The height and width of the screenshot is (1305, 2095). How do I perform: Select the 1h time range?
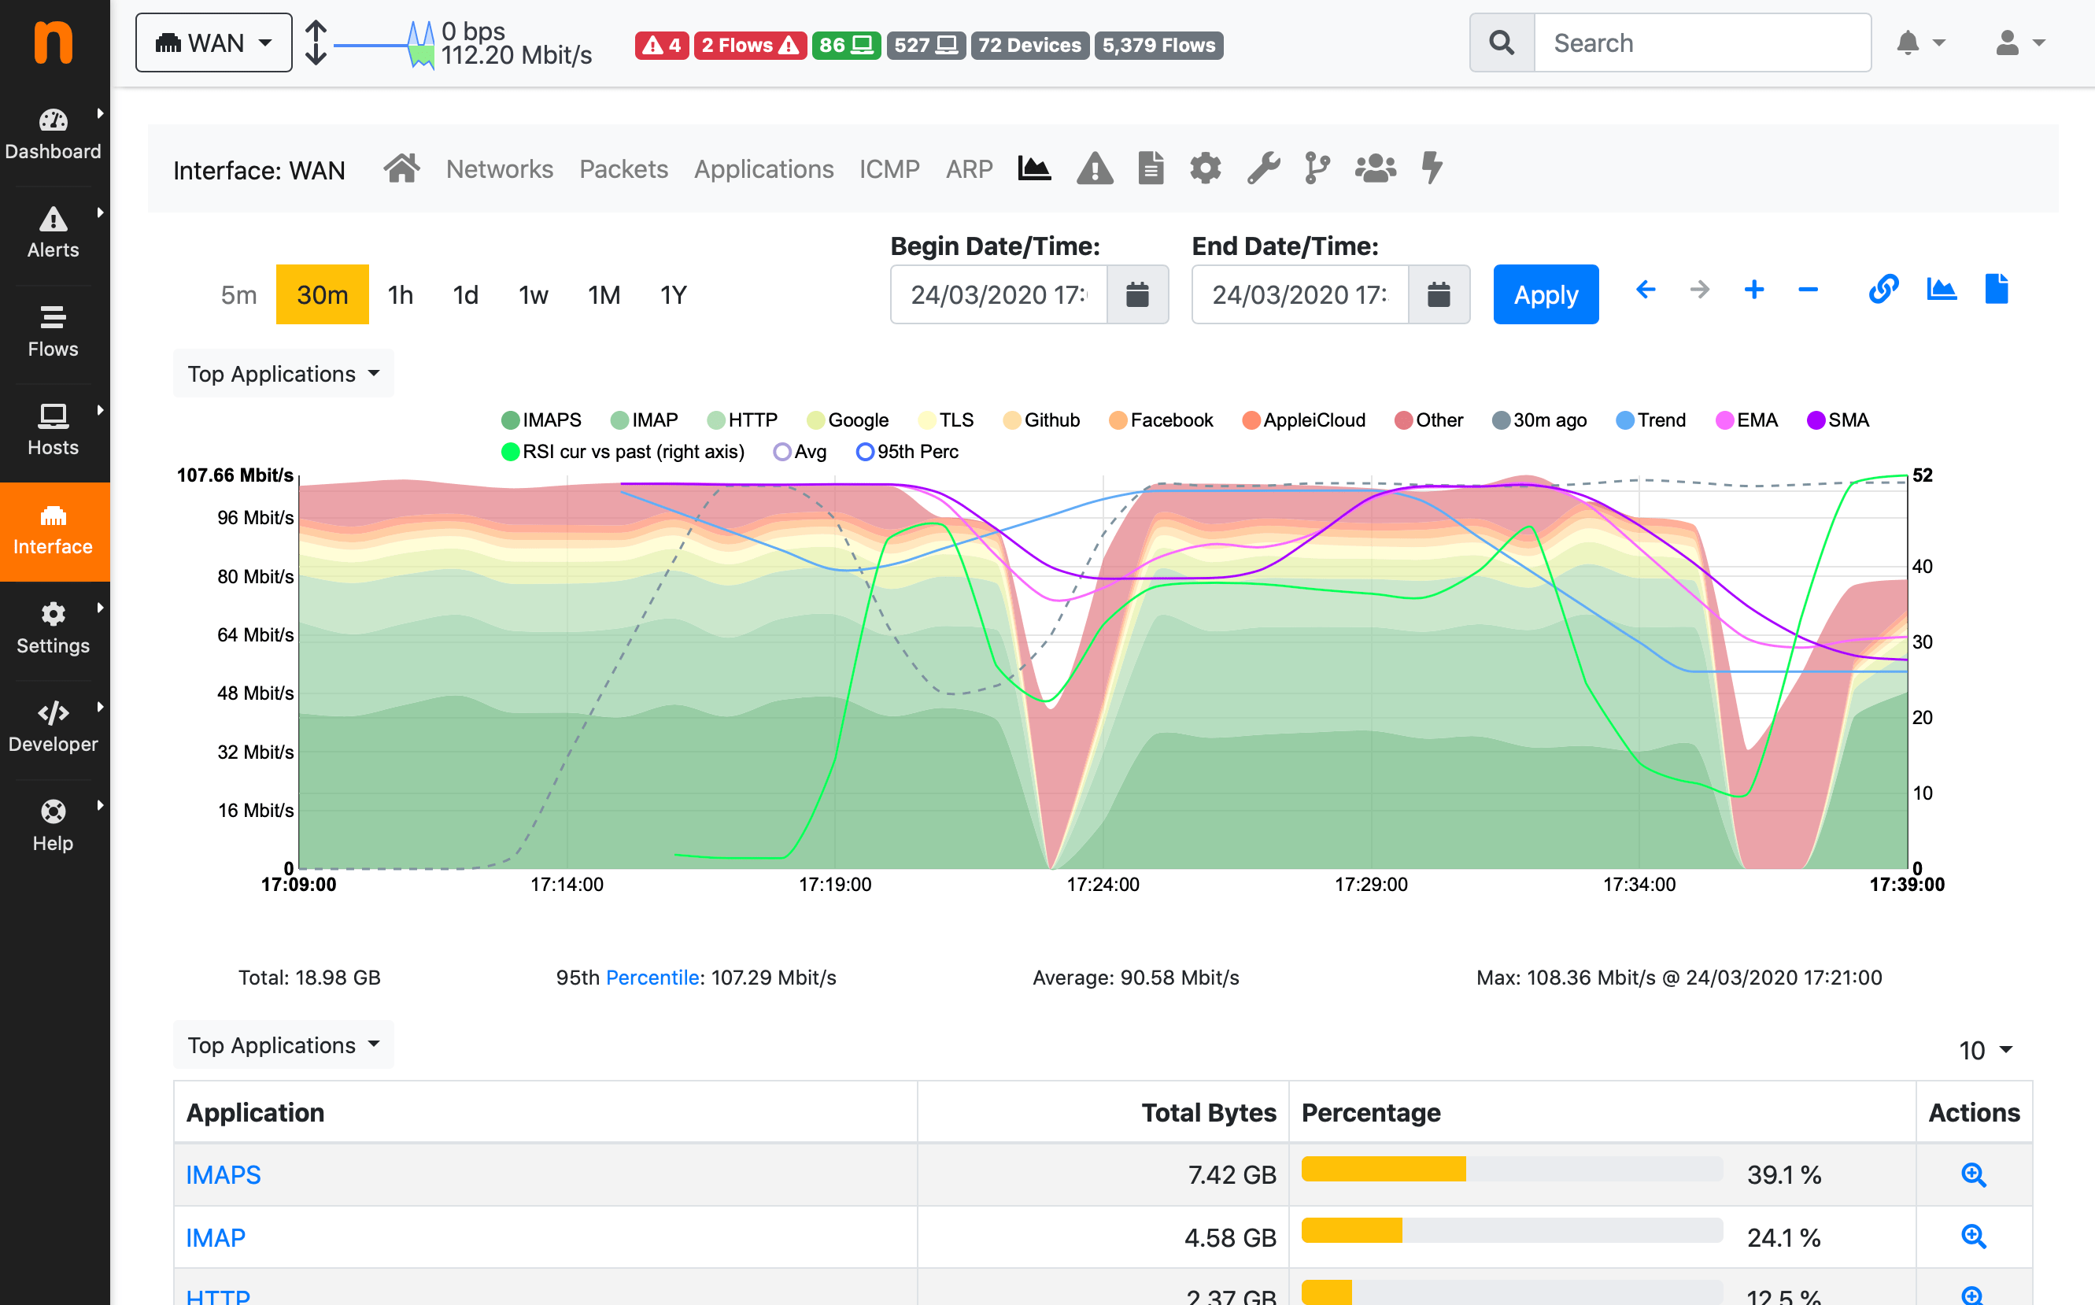401,295
